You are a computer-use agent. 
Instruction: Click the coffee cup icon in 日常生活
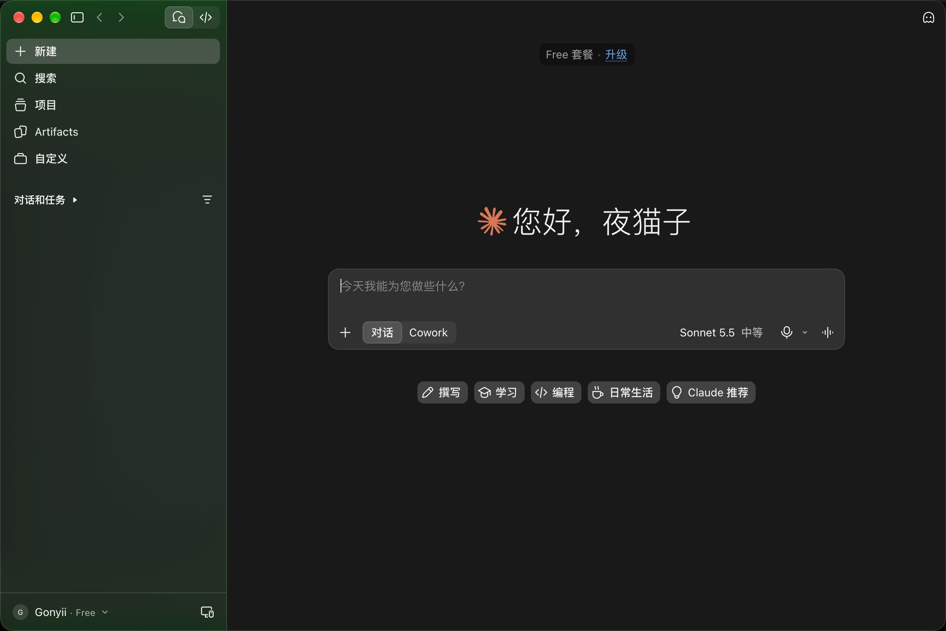tap(598, 392)
